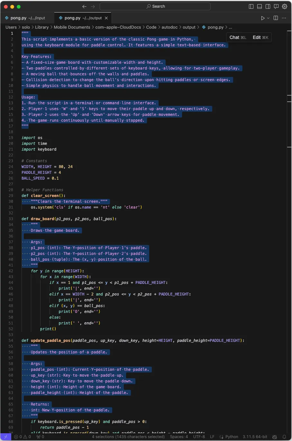
Task: Click the Edit inline button
Action: coord(260,37)
